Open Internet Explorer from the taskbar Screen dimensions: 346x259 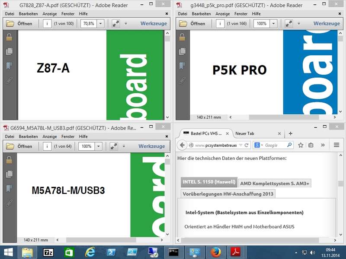pyautogui.click(x=90, y=253)
